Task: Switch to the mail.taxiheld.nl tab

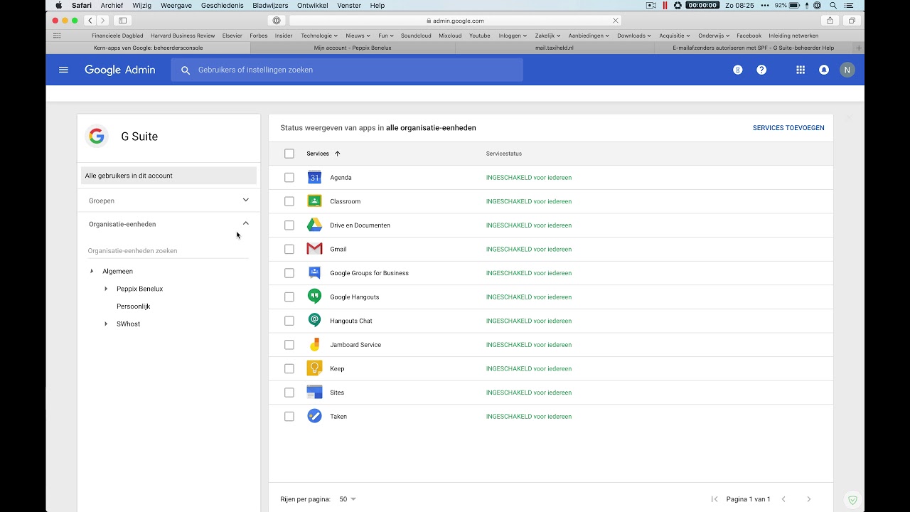Action: click(555, 48)
